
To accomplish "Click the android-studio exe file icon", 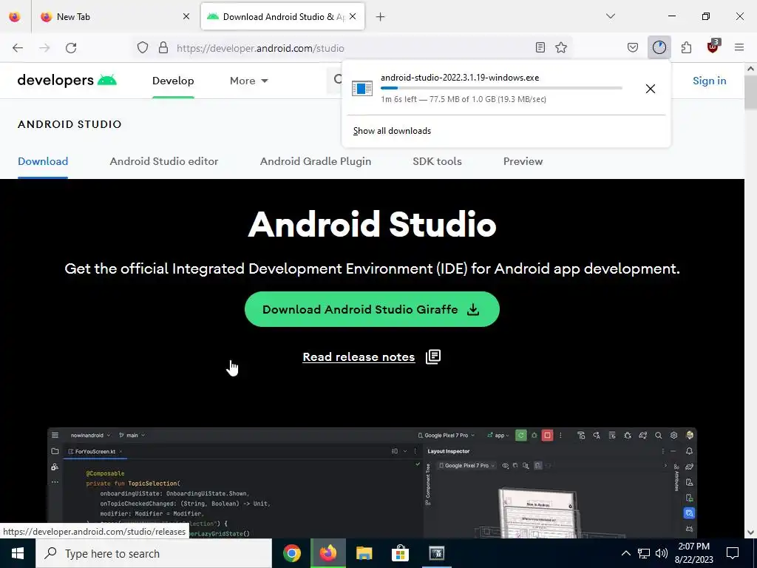I will click(362, 89).
